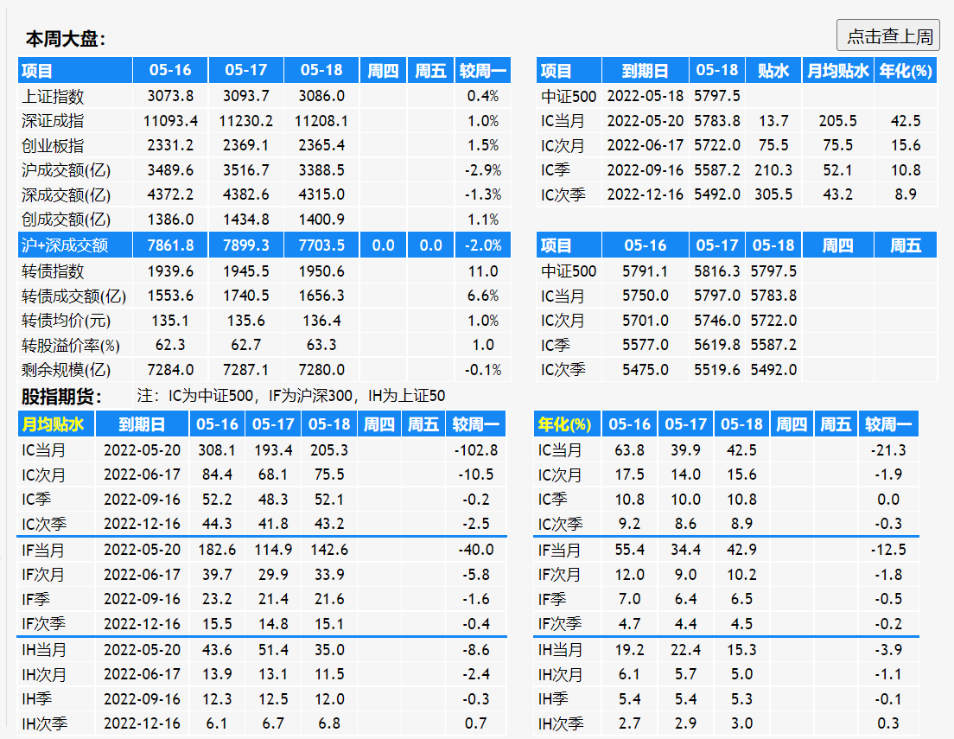The image size is (954, 739).
Task: Click the IF当月 label in 月均贴水 table
Action: (43, 551)
